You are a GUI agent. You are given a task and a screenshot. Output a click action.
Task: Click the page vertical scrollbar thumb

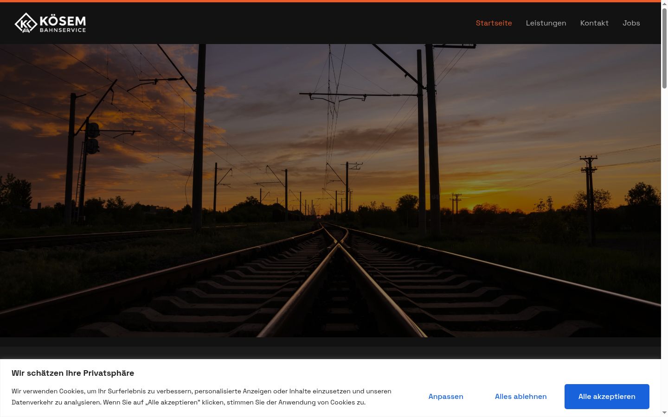pyautogui.click(x=664, y=48)
